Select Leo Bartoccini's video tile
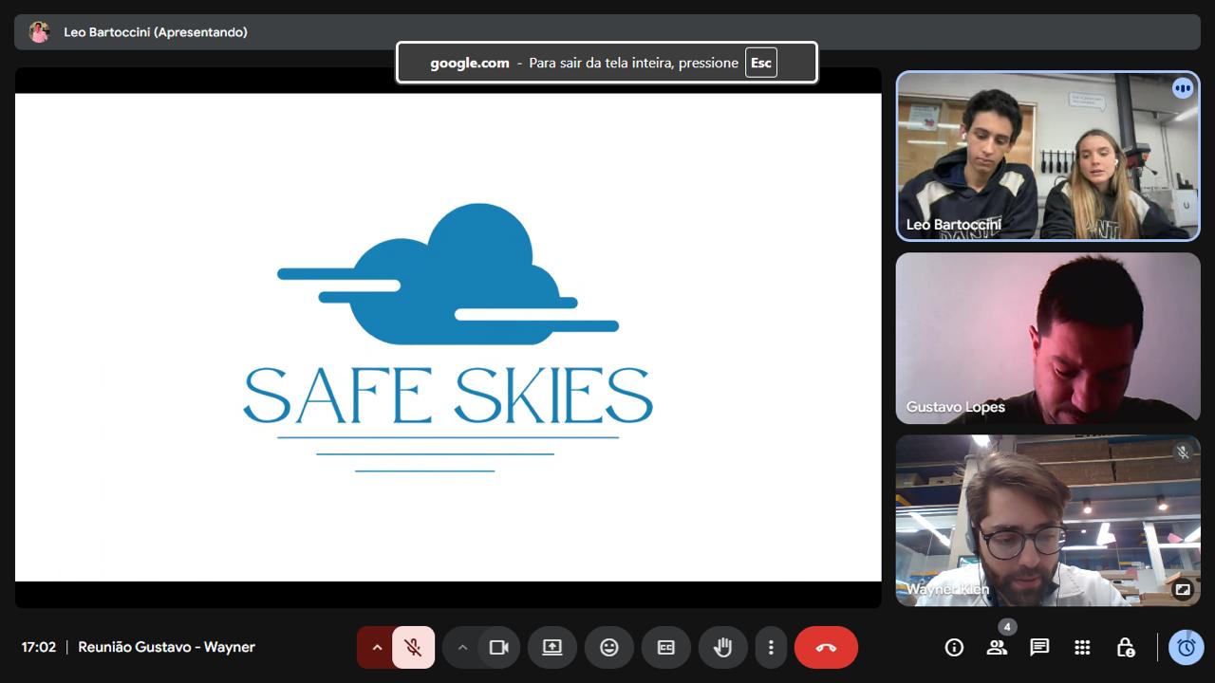Viewport: 1215px width, 683px height. click(x=1048, y=157)
